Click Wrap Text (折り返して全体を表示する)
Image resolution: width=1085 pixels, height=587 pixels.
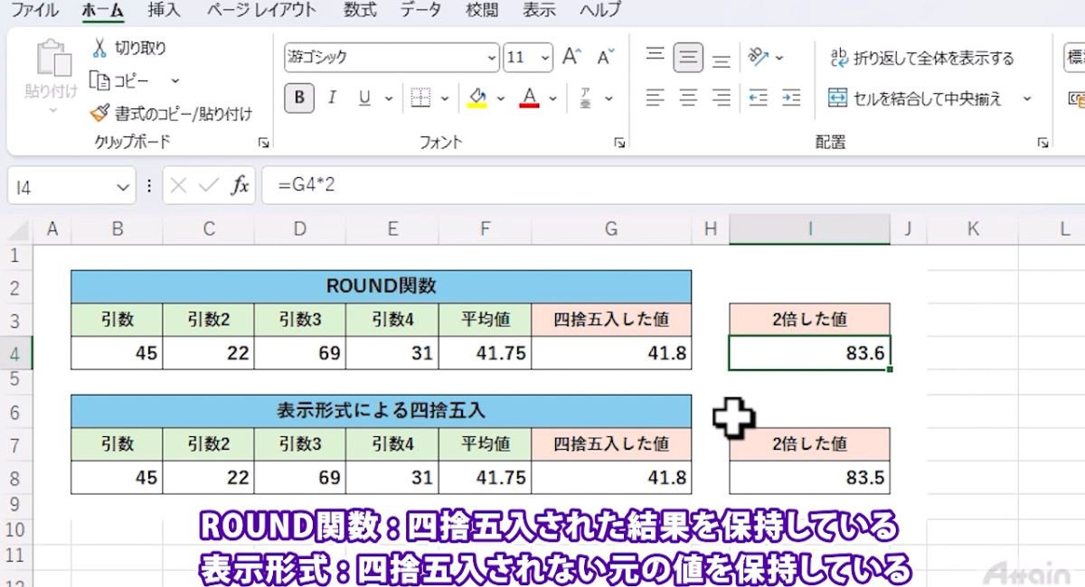tap(921, 59)
